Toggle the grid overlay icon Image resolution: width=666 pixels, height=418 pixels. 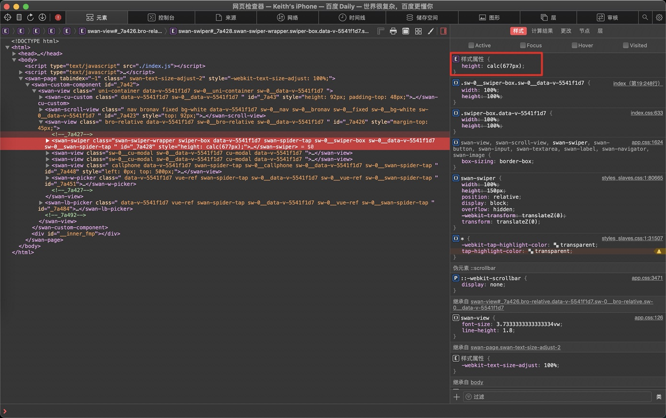(x=418, y=31)
